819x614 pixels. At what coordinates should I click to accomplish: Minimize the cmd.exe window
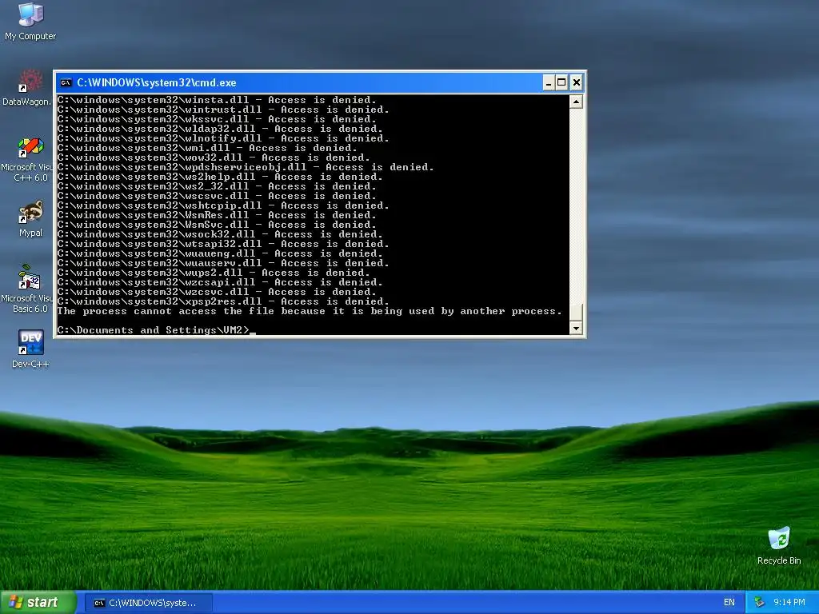(x=549, y=82)
